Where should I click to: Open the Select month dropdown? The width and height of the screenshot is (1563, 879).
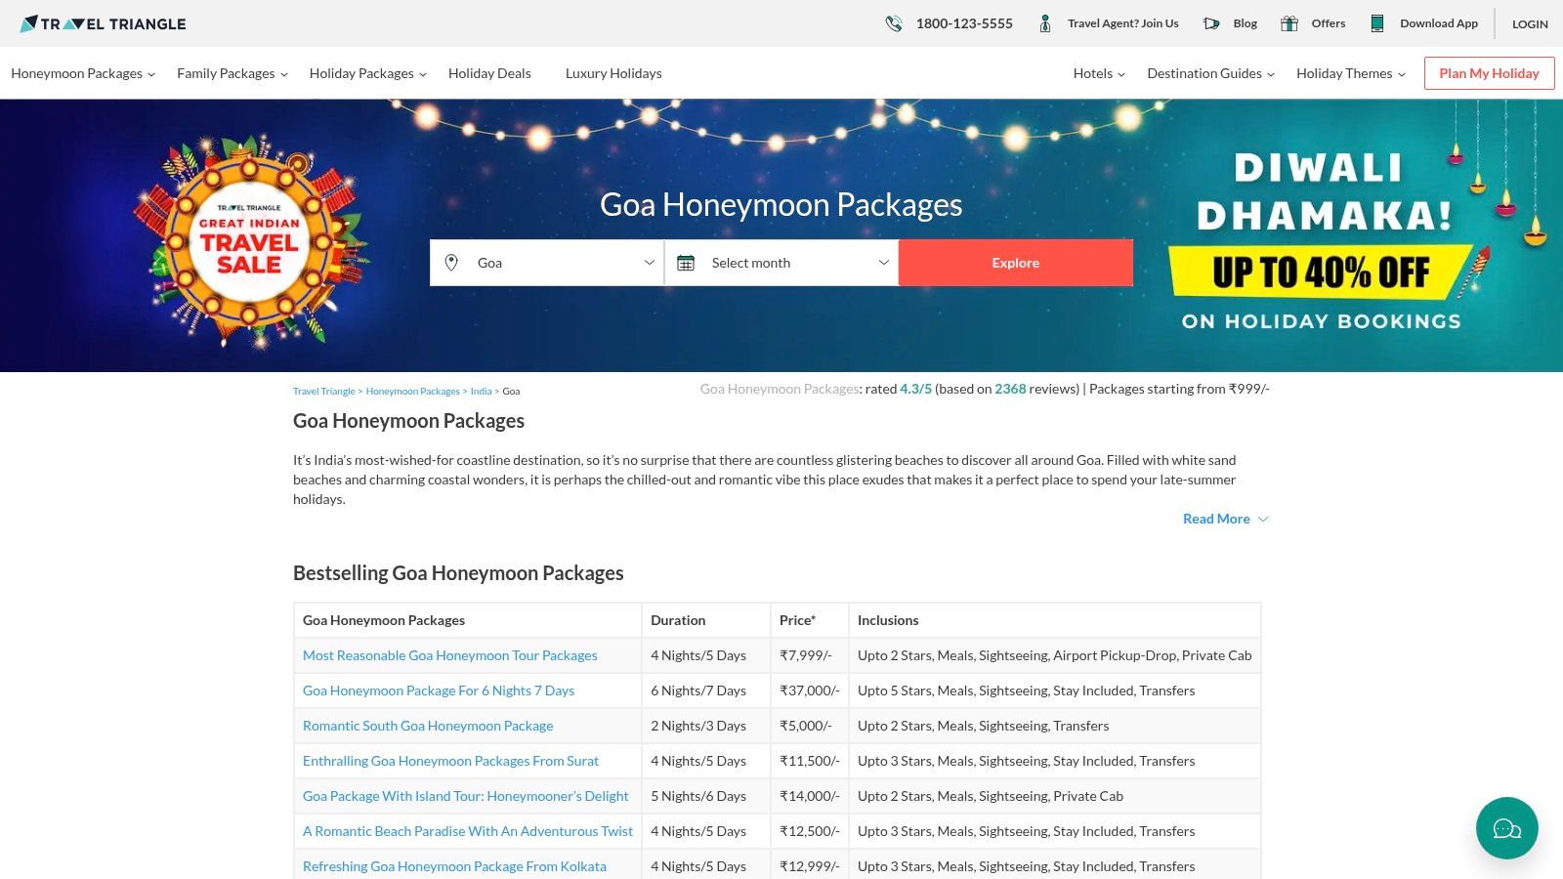(781, 263)
